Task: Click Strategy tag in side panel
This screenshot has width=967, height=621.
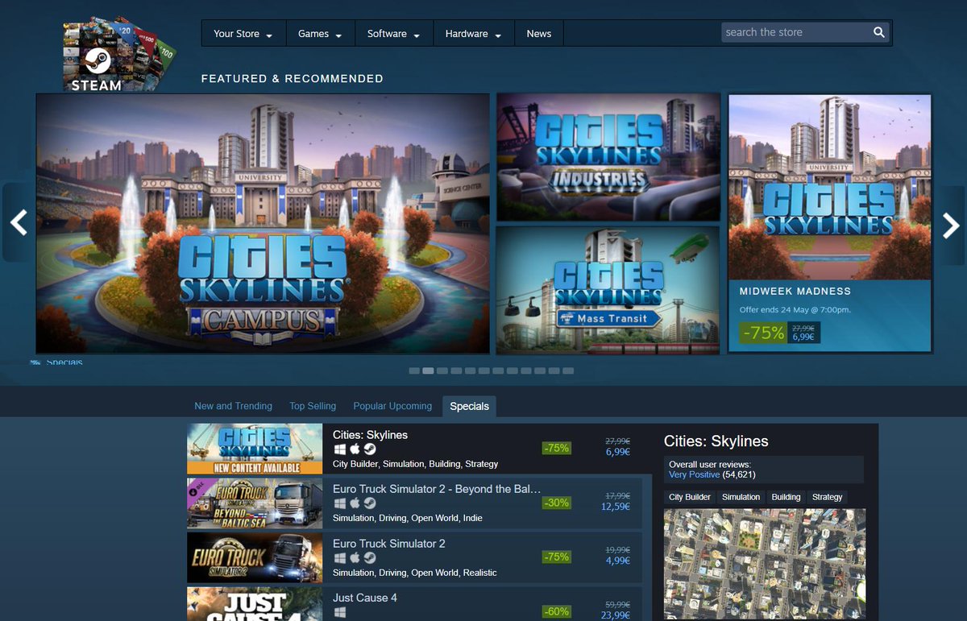Action: [x=828, y=497]
